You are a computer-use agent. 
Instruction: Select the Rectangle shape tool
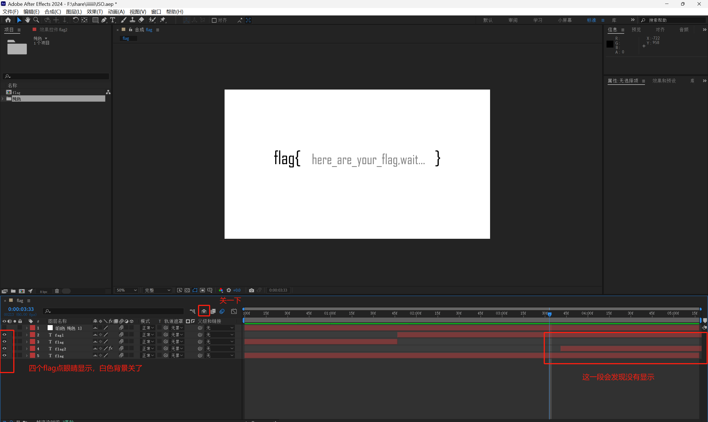[95, 20]
